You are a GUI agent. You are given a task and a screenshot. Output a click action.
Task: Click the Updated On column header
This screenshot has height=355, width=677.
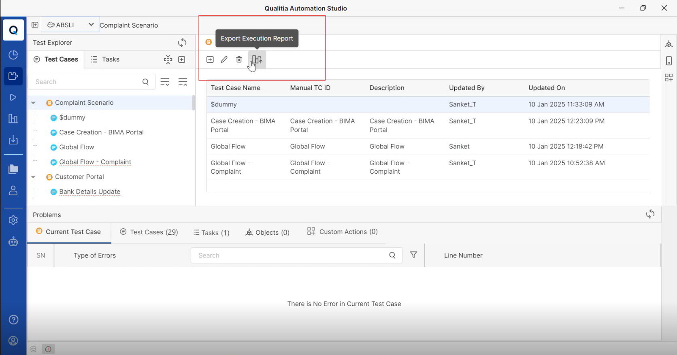(547, 88)
